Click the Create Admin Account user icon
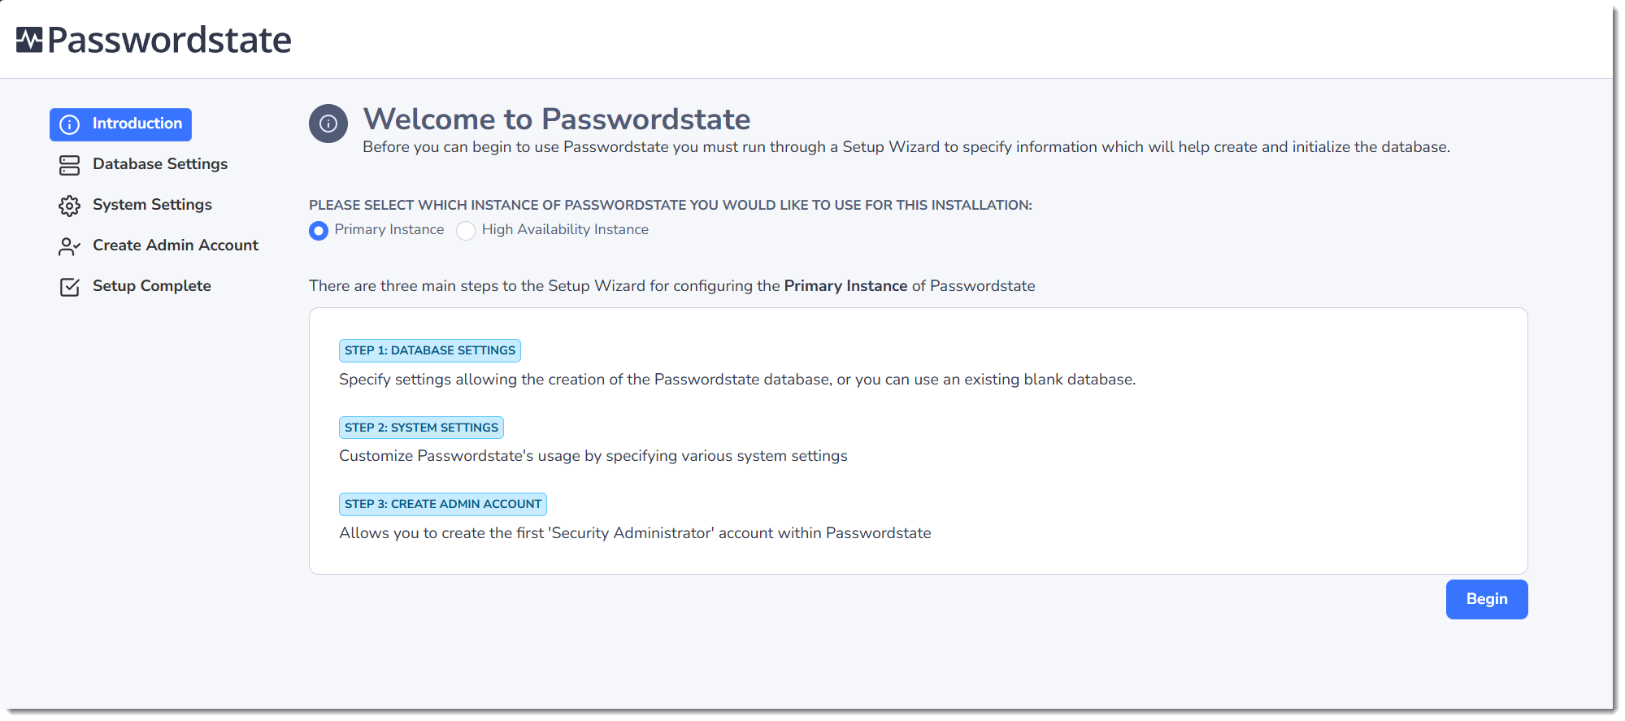The height and width of the screenshot is (721, 1625). point(70,246)
